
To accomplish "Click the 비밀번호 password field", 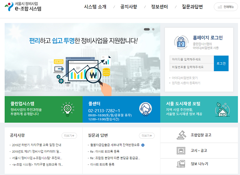I will point(191,67).
